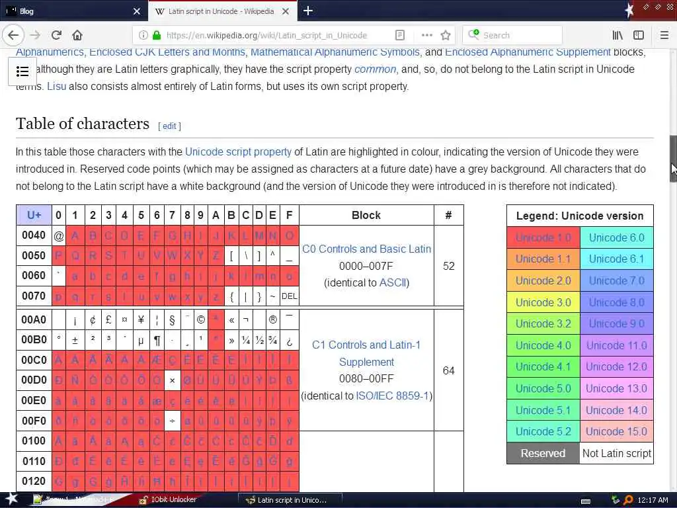Screen dimensions: 677x508
Task: Close the Blog tab
Action: coord(136,11)
